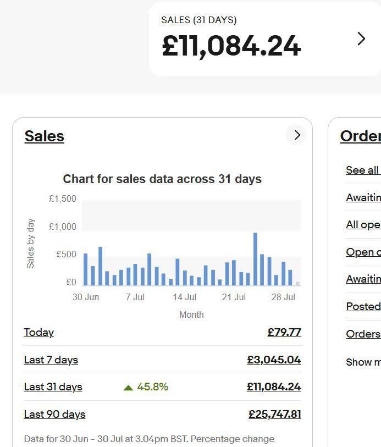Click the chevron beside sales total £11,084.24
381x447 pixels.
click(361, 38)
